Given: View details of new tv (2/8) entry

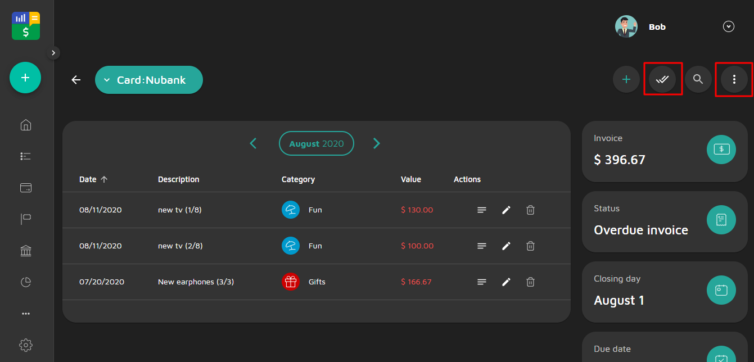Looking at the screenshot, I should [x=481, y=246].
